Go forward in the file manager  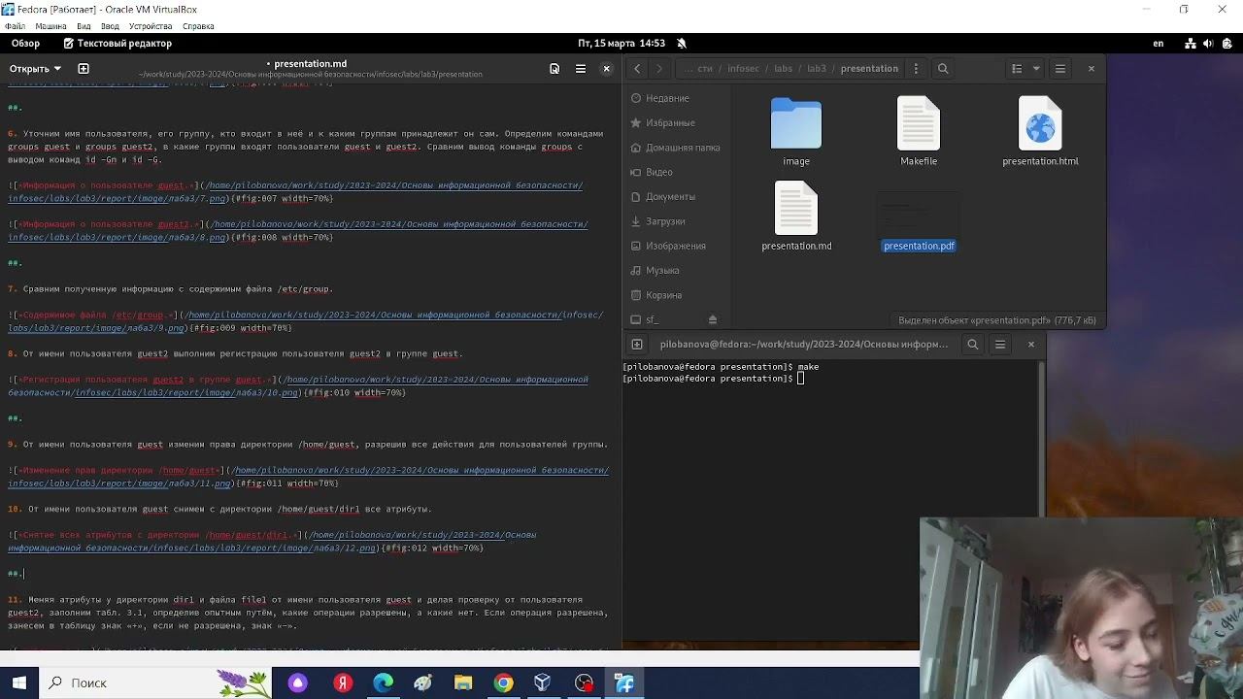tap(659, 69)
